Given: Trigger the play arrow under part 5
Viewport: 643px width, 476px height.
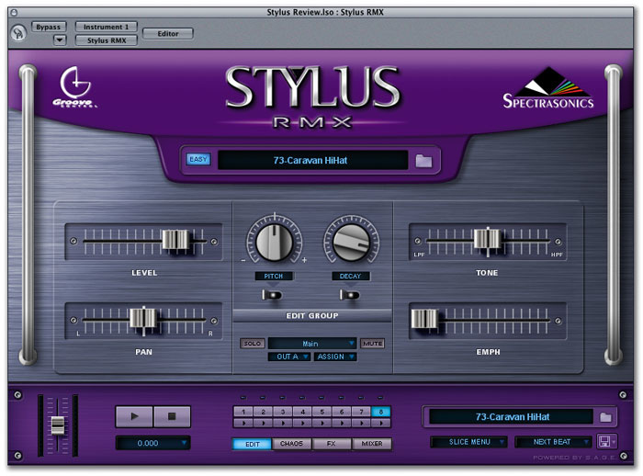Looking at the screenshot, I should (321, 423).
